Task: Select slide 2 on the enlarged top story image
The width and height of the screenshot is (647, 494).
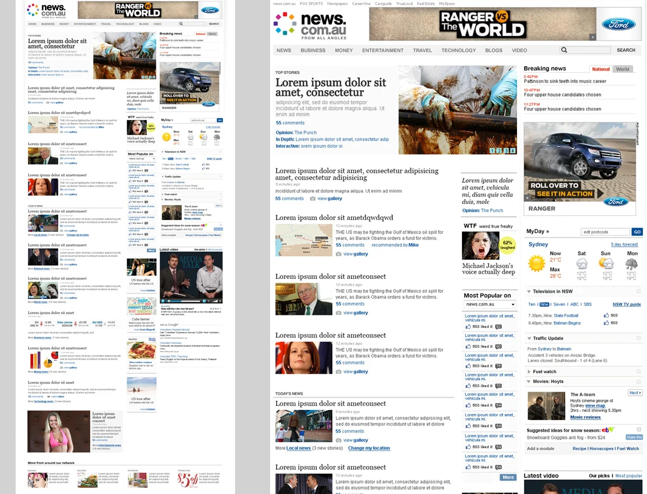Action: pyautogui.click(x=499, y=151)
